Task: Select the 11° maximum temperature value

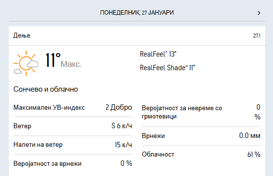Action: pos(53,60)
